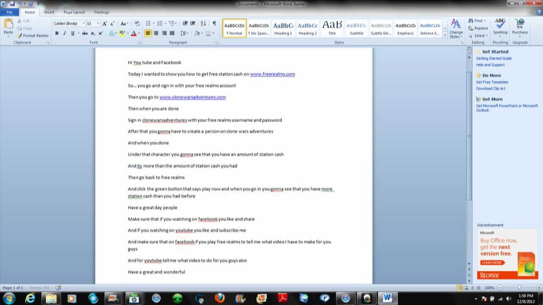Screen dimensions: 543x305
Task: Adjust the zoom level slider
Action: coord(519,288)
